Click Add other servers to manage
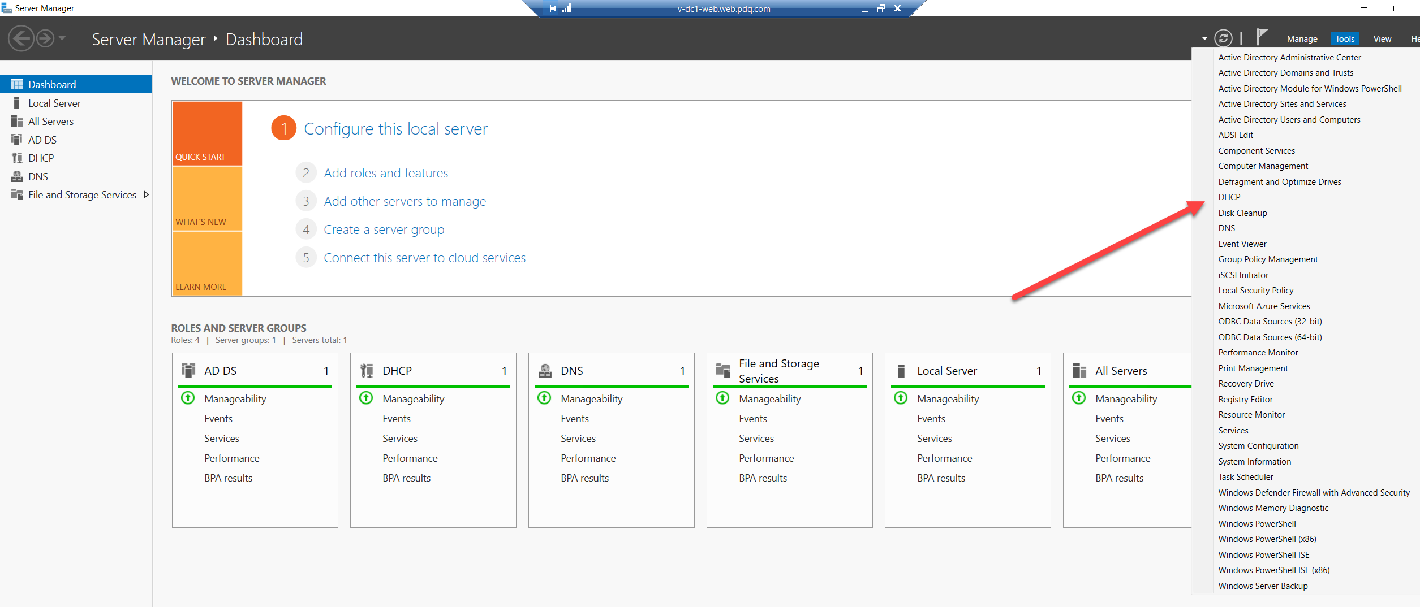This screenshot has height=607, width=1420. coord(405,201)
